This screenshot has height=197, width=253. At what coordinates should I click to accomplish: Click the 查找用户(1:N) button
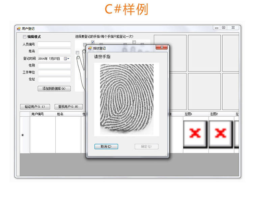pyautogui.click(x=68, y=107)
